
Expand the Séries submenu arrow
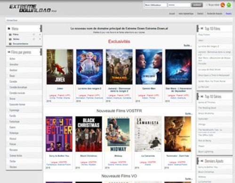(40, 39)
